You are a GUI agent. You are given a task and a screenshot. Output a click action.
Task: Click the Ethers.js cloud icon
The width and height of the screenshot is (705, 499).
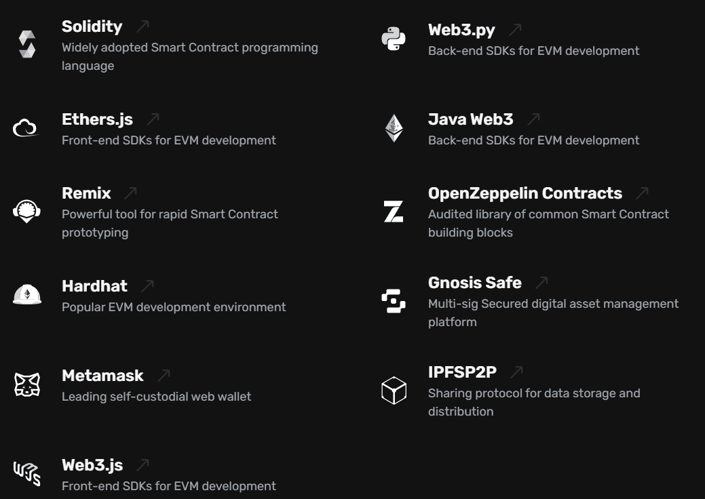26,126
